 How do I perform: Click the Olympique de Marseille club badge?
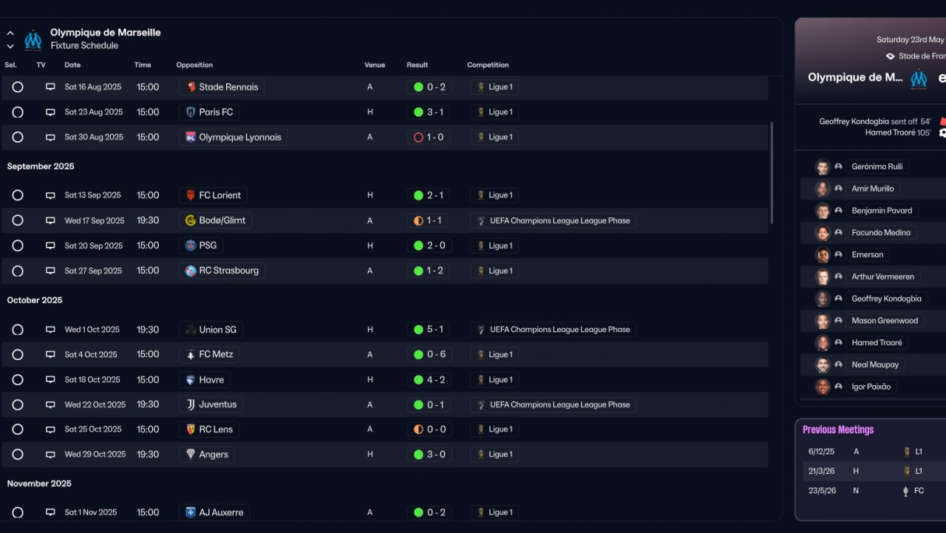tap(33, 39)
